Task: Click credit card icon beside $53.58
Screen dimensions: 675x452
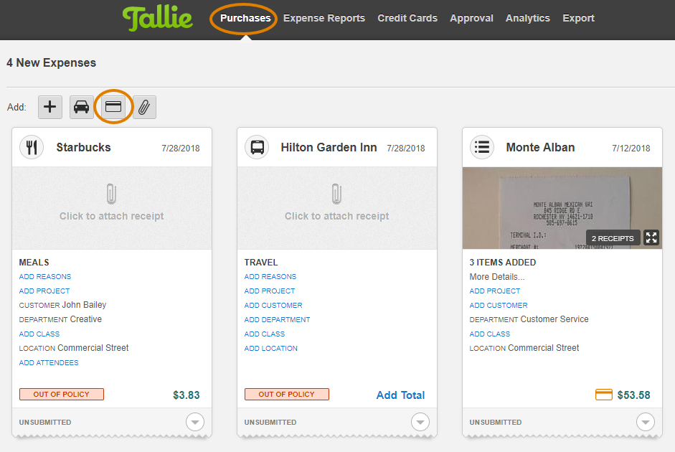Action: (603, 395)
